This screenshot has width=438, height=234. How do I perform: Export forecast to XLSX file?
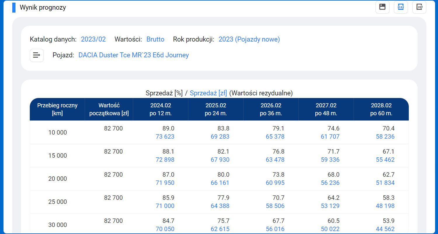[401, 7]
